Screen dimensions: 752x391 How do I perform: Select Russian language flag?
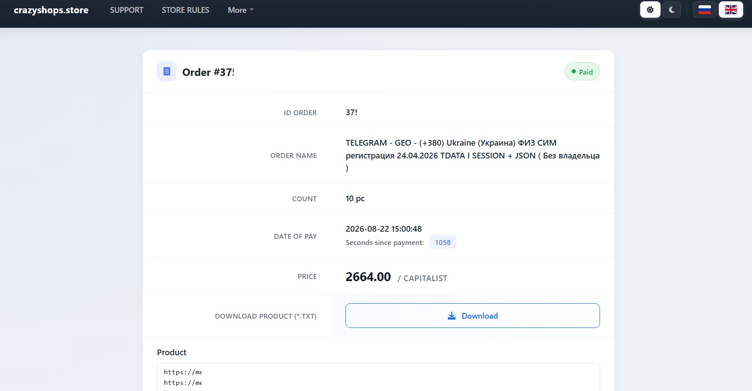[x=704, y=10]
